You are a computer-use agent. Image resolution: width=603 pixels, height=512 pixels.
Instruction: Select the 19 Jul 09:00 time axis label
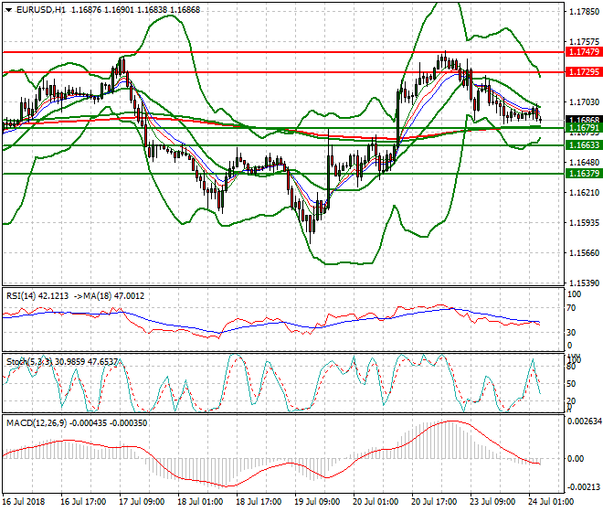point(317,502)
